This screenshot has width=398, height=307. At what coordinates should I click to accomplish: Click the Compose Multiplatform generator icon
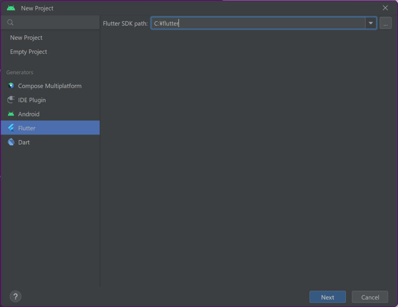click(x=11, y=86)
